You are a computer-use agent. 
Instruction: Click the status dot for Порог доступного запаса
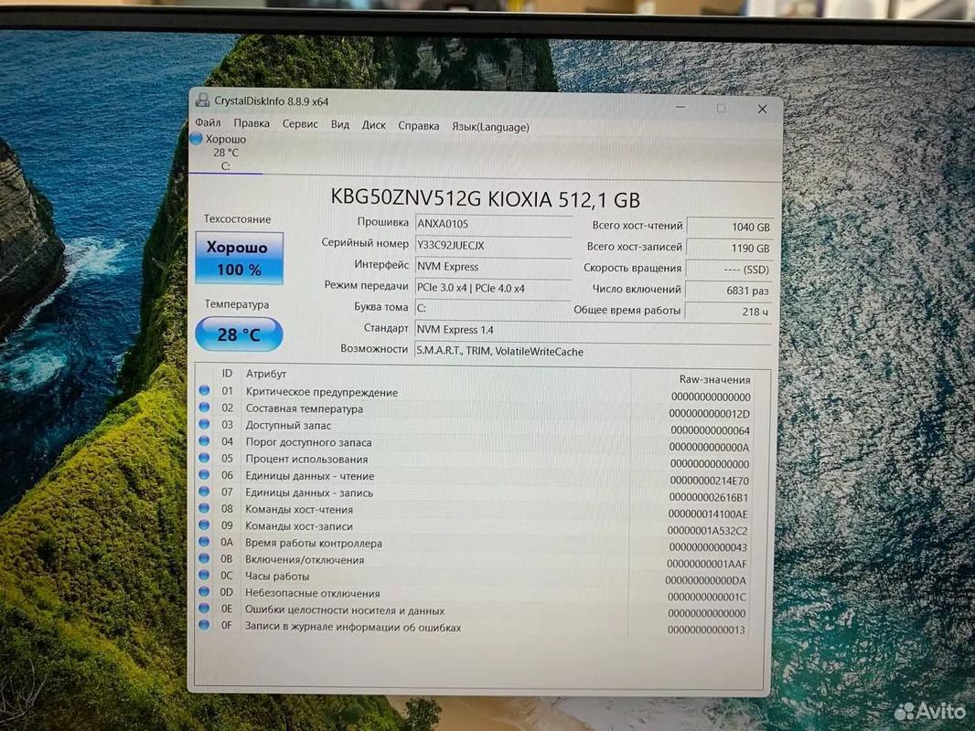[x=204, y=441]
